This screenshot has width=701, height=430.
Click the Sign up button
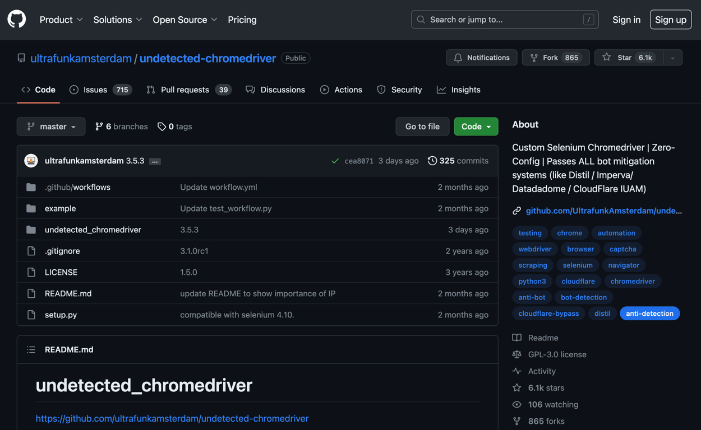point(671,20)
